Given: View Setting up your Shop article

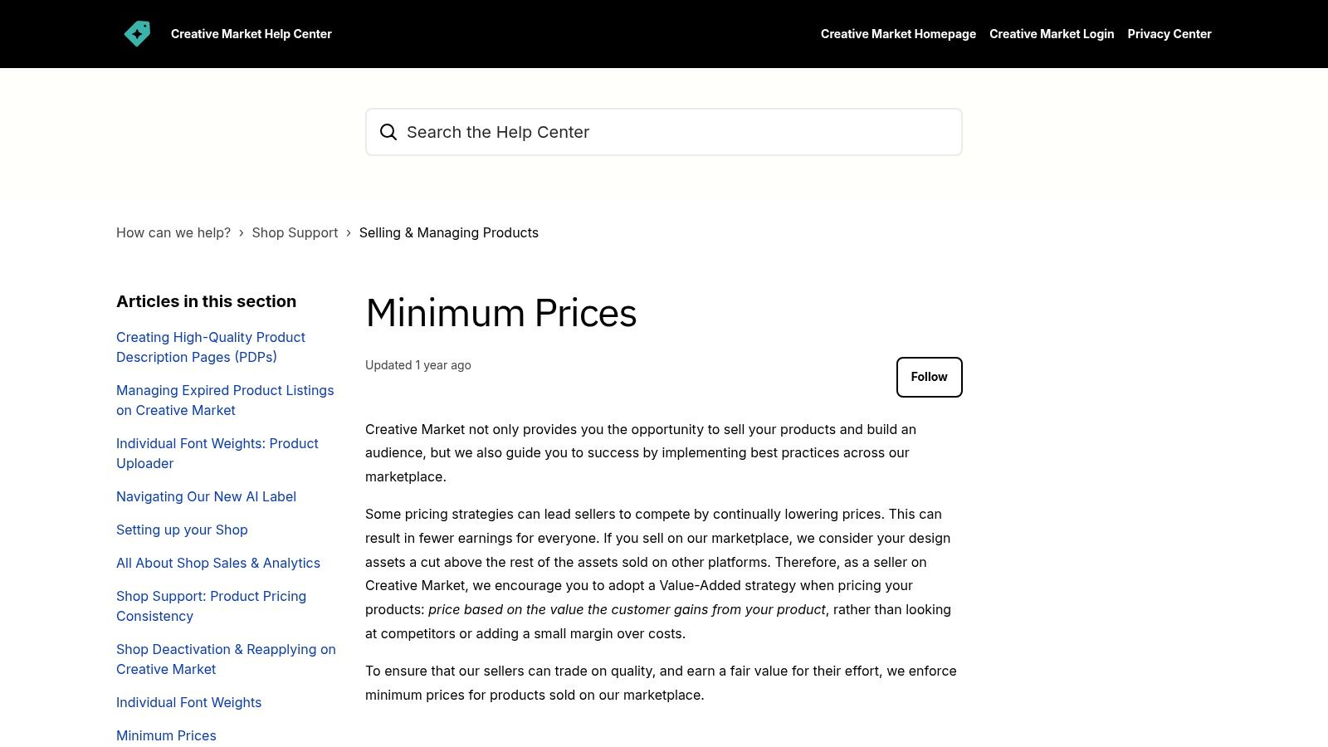Looking at the screenshot, I should point(182,530).
